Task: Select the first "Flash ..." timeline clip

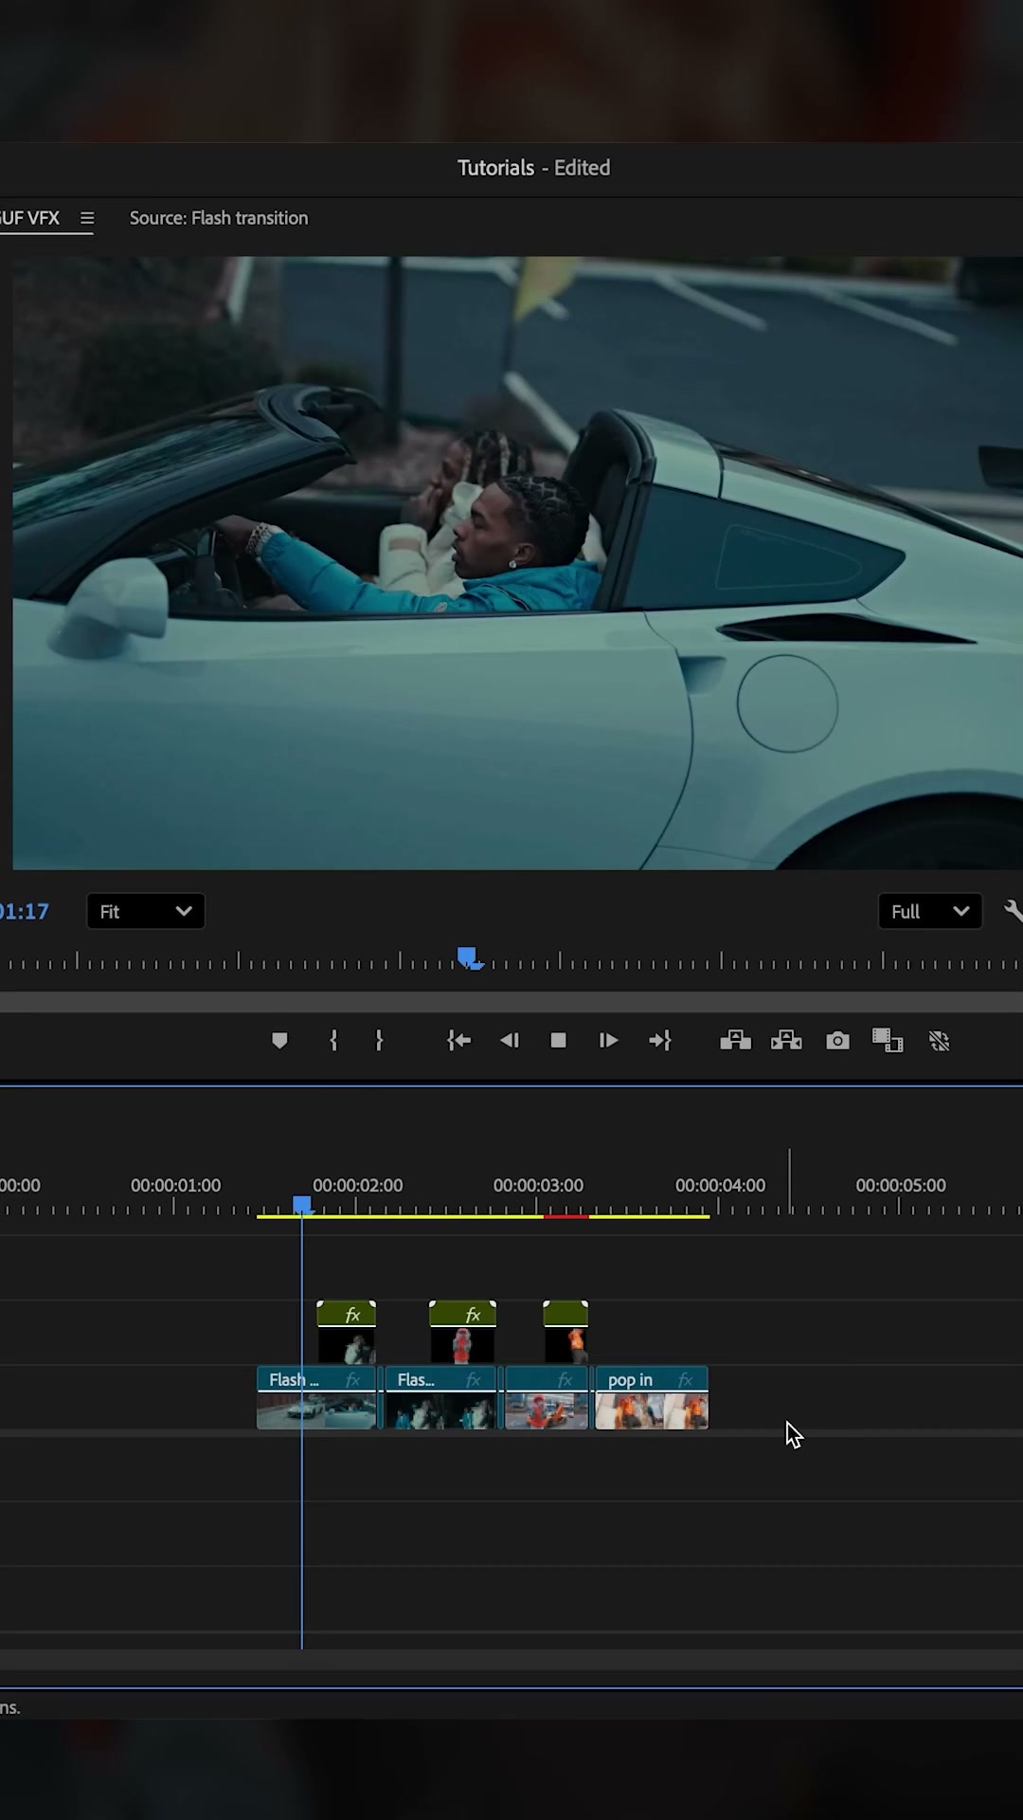Action: tap(316, 1397)
